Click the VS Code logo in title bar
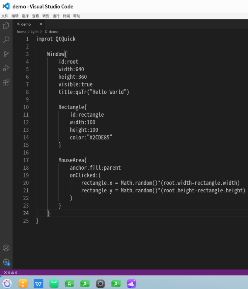Image resolution: width=248 pixels, height=289 pixels. [x=6, y=6]
